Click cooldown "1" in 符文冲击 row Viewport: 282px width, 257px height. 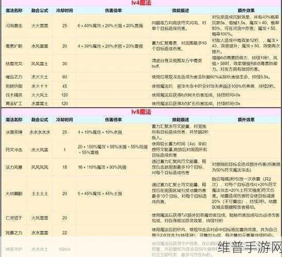(64, 150)
